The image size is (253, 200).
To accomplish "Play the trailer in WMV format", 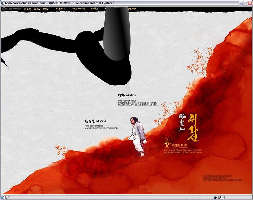I will pos(37,9).
